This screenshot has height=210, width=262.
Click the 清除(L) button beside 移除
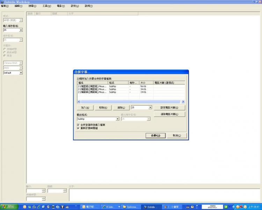tap(121, 107)
